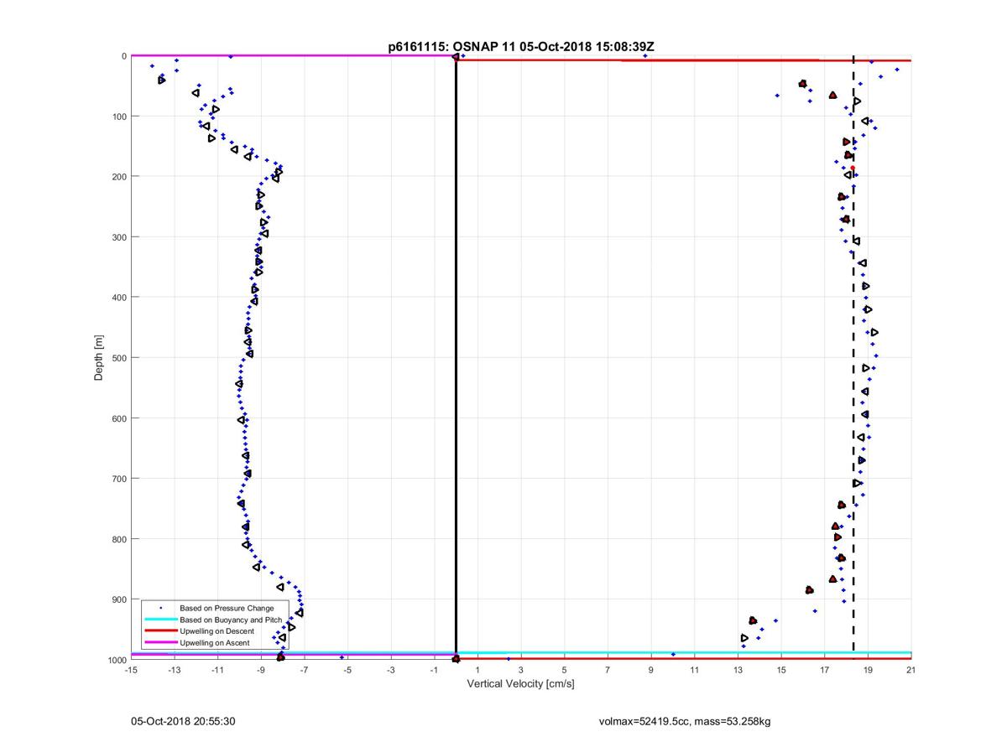Click the '17' velocity tick label
Screen dimensions: 1007x742
click(825, 670)
